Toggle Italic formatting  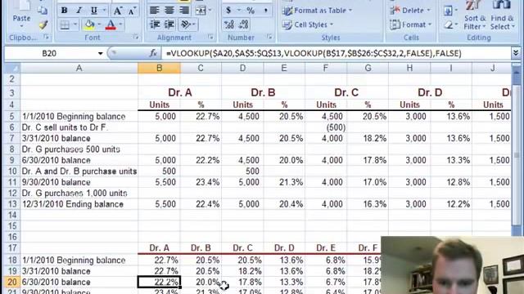point(79,11)
